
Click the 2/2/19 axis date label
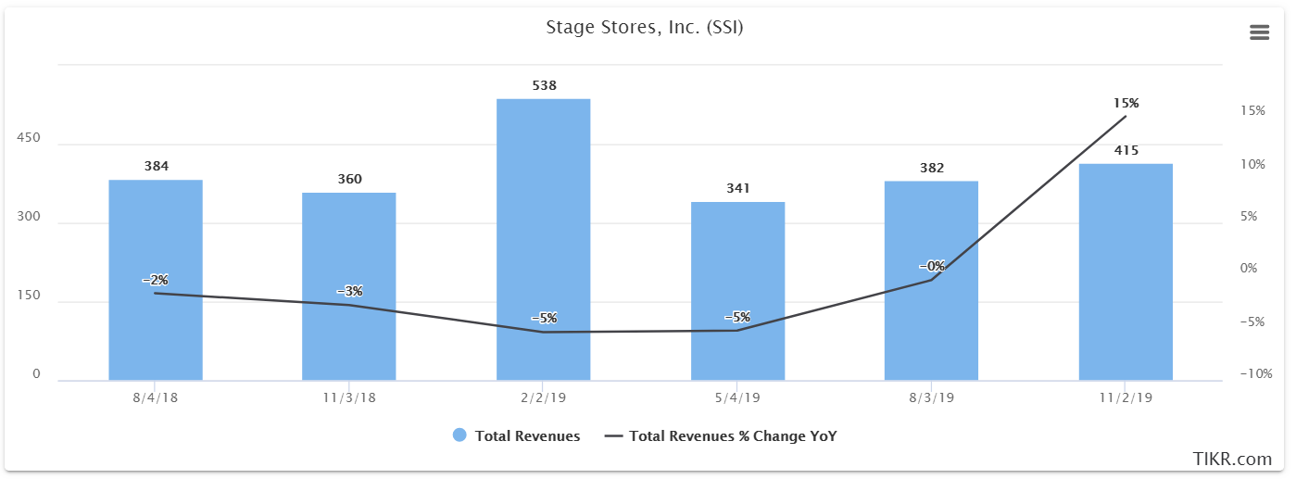[544, 397]
